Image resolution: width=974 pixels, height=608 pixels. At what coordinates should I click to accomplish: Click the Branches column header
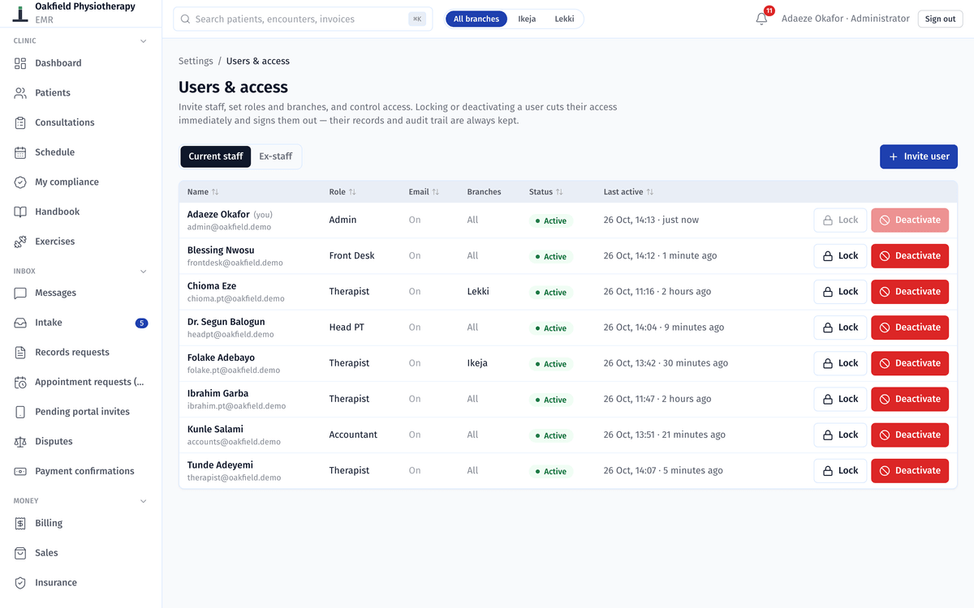(x=484, y=192)
